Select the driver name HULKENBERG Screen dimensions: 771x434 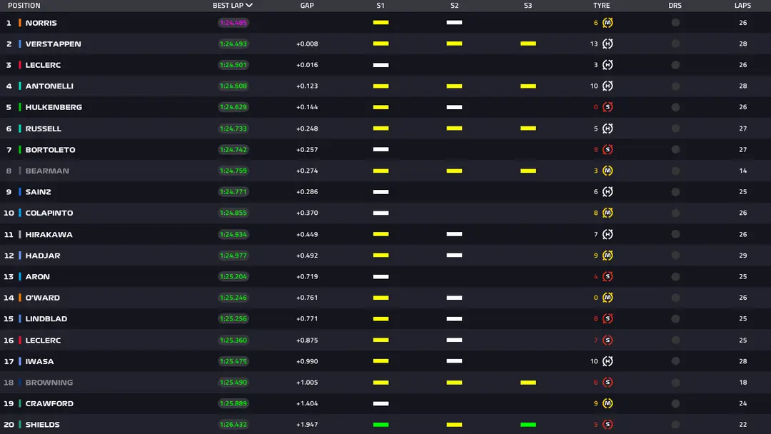click(x=54, y=107)
